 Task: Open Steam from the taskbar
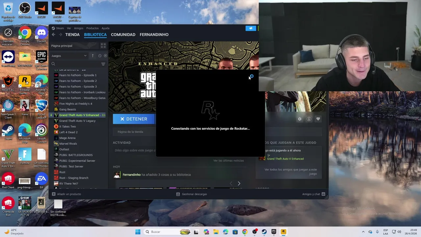click(x=264, y=232)
